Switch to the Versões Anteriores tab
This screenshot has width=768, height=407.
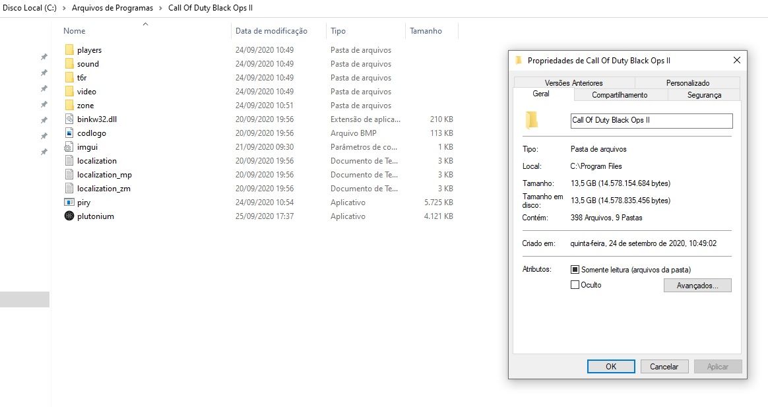pyautogui.click(x=574, y=82)
